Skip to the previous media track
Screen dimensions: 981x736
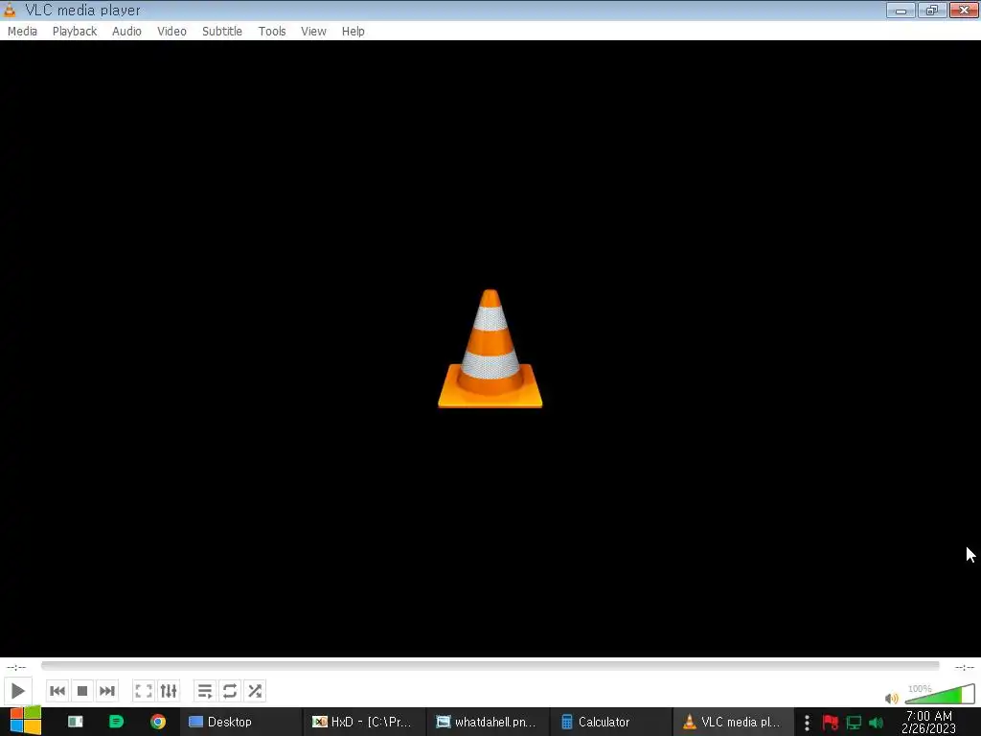(x=57, y=691)
